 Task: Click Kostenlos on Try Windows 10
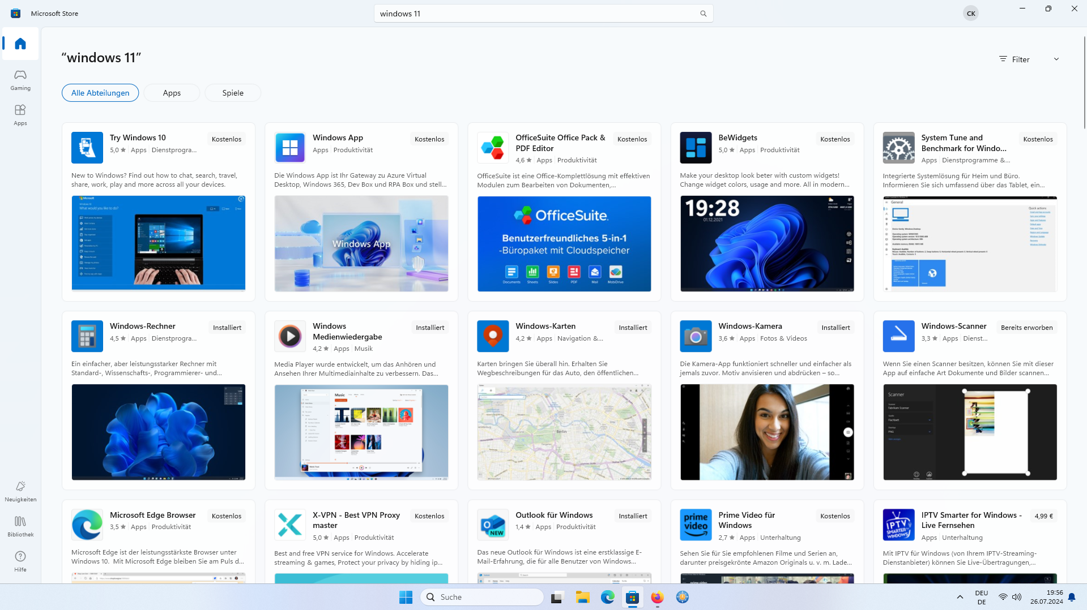tap(227, 139)
